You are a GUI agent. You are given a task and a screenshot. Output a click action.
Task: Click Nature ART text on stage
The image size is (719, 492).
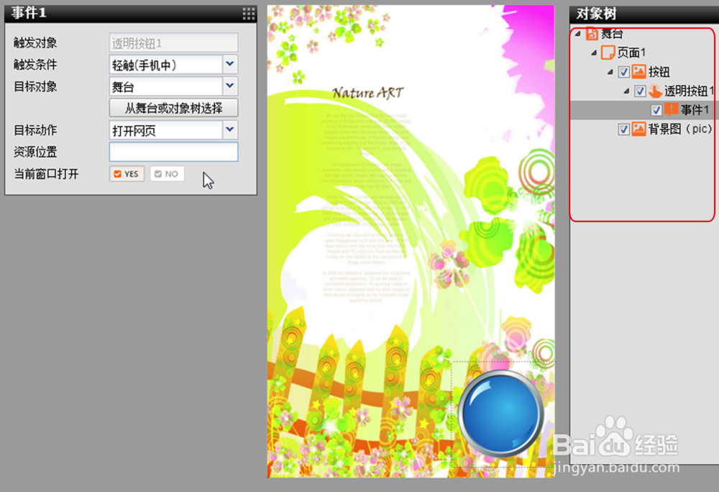pyautogui.click(x=367, y=93)
